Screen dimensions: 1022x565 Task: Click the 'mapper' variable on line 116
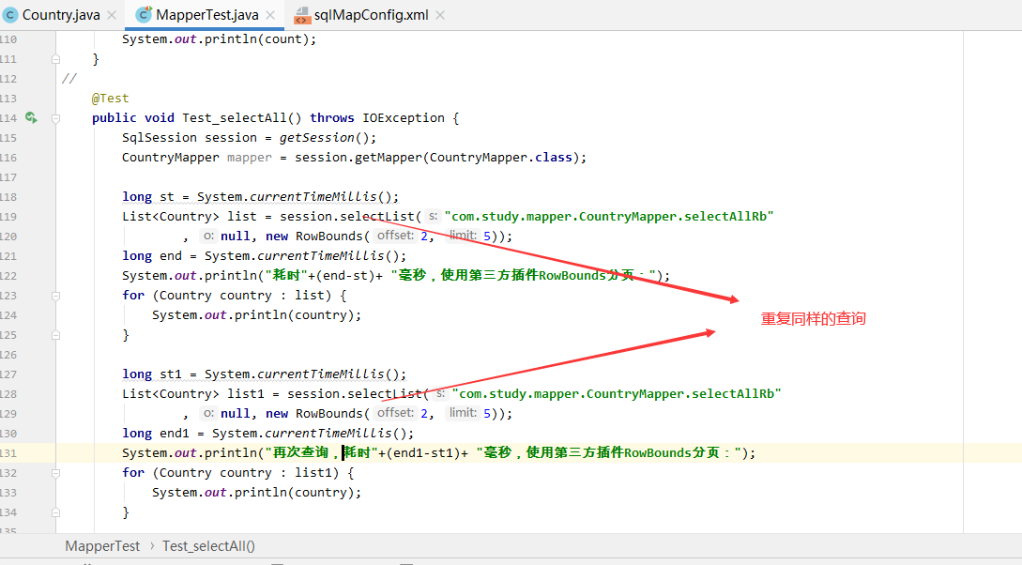(x=249, y=157)
